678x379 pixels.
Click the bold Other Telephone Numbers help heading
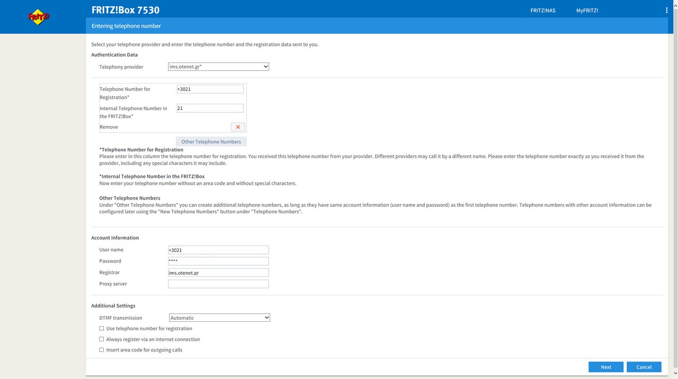point(130,198)
